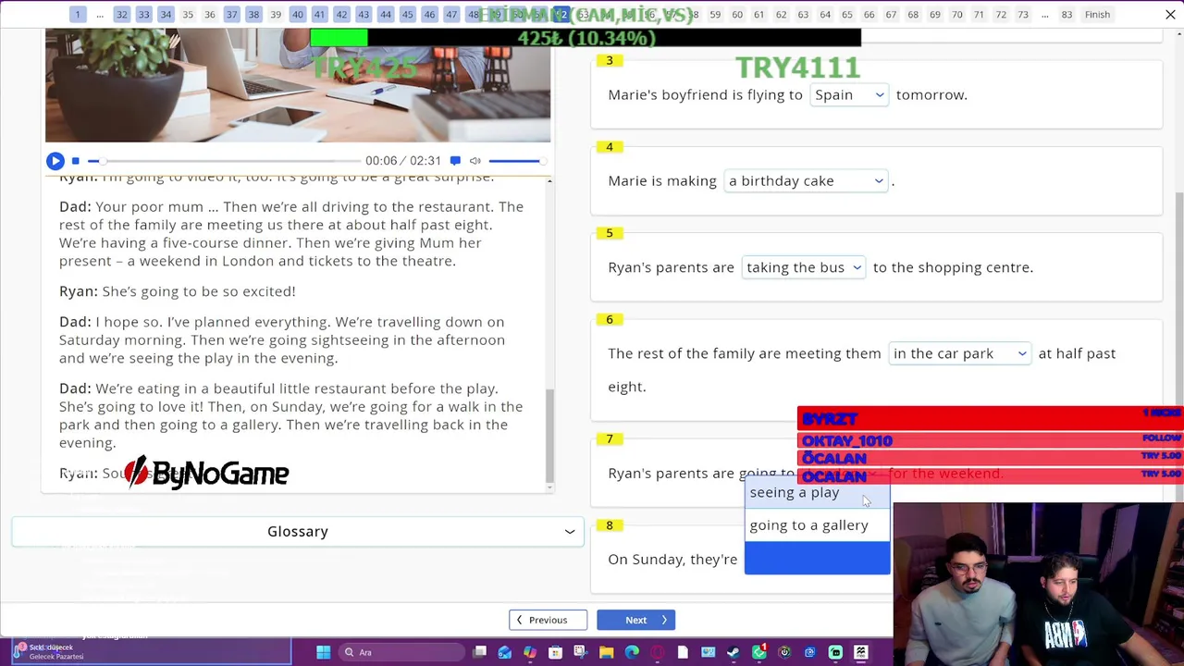Open Task View in taskbar
Viewport: 1184px width, 666px height.
[x=480, y=652]
